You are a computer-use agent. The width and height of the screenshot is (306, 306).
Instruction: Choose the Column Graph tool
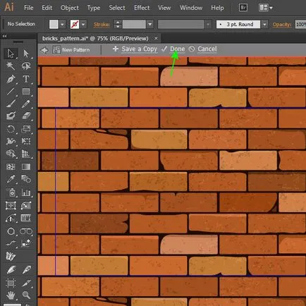(26, 192)
